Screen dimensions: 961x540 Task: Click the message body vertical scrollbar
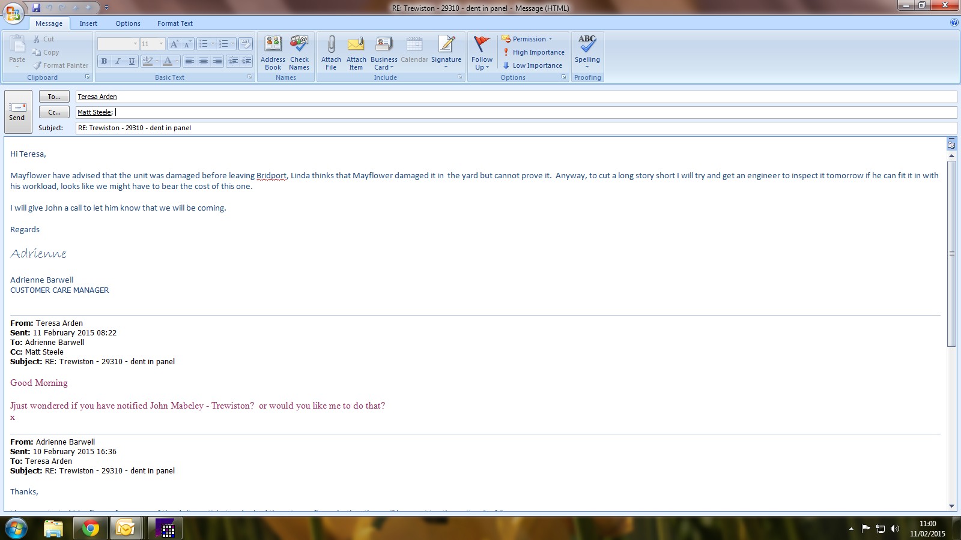951,253
